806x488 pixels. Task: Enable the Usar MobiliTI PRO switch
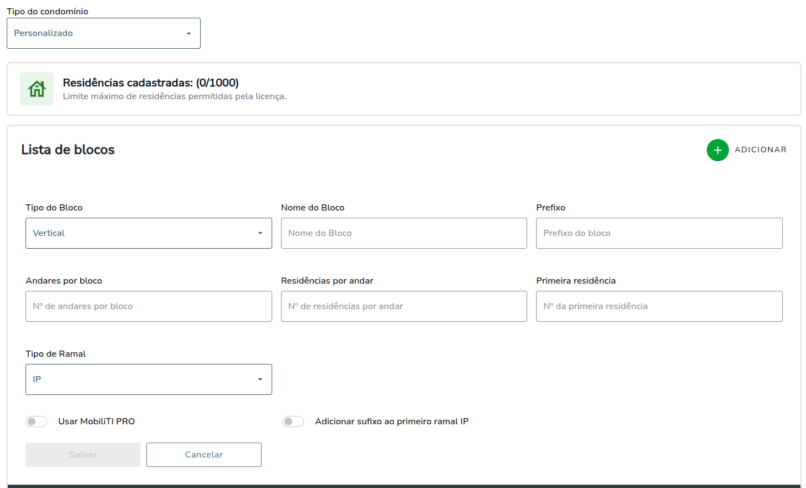click(37, 422)
